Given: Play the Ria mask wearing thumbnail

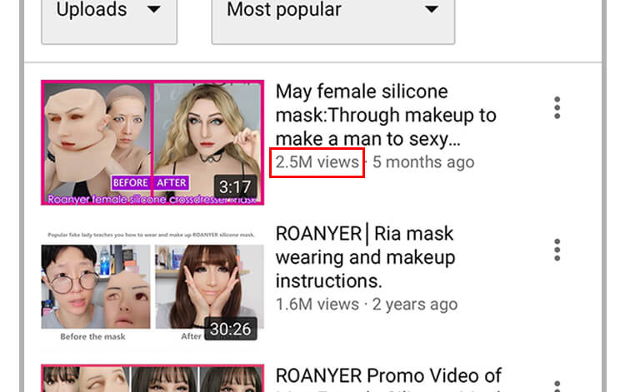Looking at the screenshot, I should pos(152,285).
